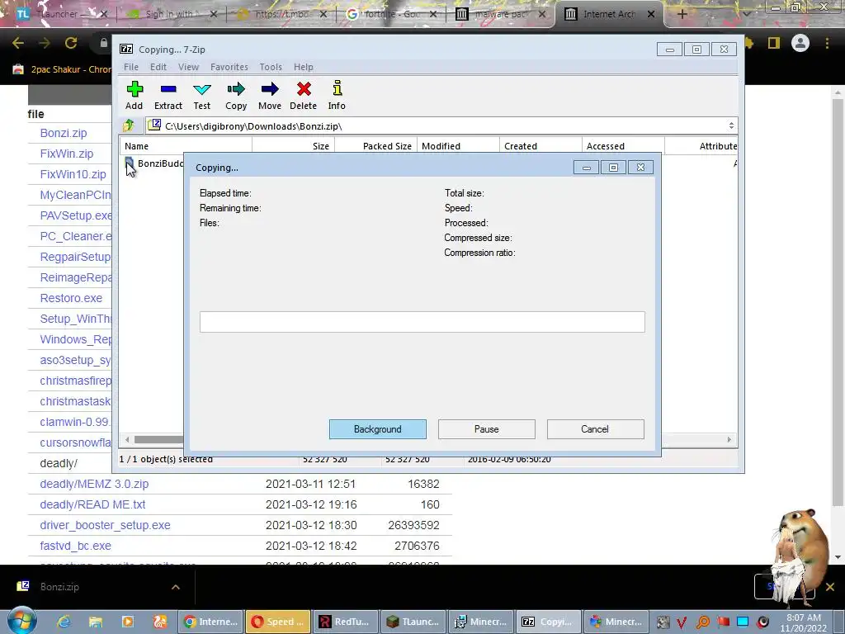Sort by the Accessed column header
This screenshot has width=845, height=634.
tap(624, 146)
